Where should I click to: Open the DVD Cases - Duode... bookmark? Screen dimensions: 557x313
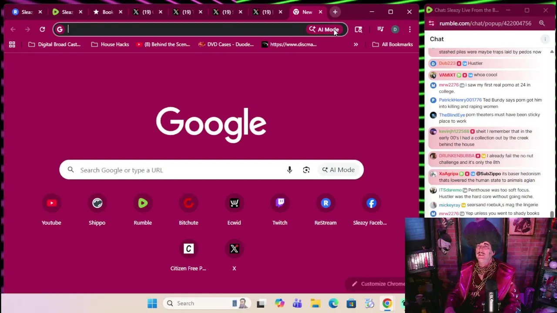coord(226,44)
